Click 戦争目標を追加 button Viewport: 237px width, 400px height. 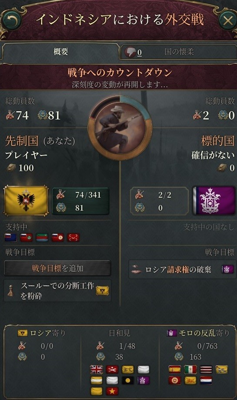click(x=57, y=268)
